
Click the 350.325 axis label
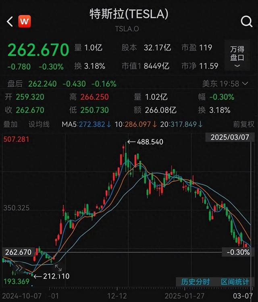point(17,208)
